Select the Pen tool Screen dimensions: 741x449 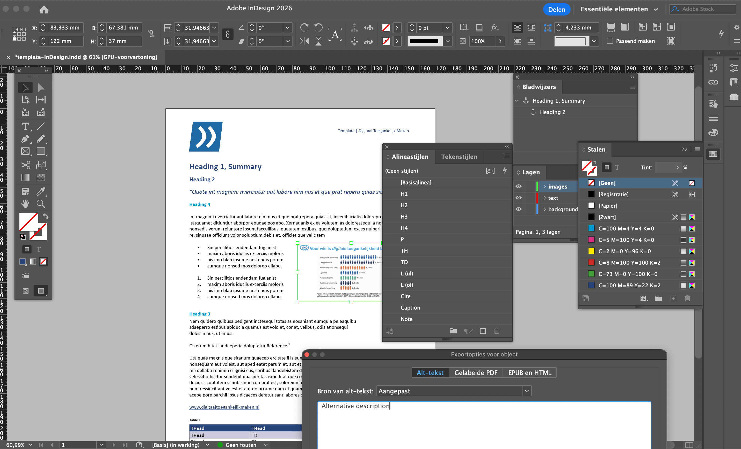click(25, 139)
